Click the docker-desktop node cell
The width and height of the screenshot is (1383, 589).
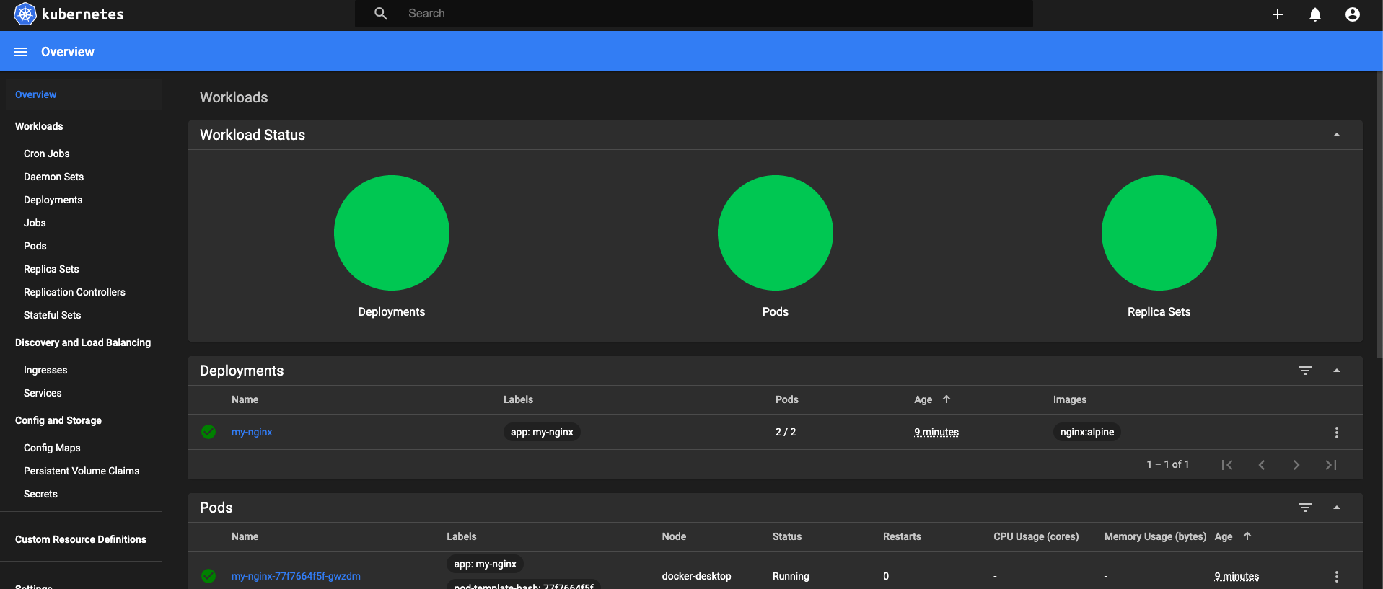pos(696,576)
